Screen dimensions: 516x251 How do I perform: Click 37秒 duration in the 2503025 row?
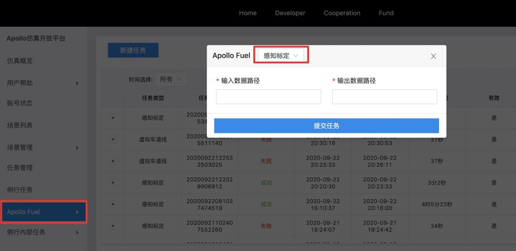437,161
